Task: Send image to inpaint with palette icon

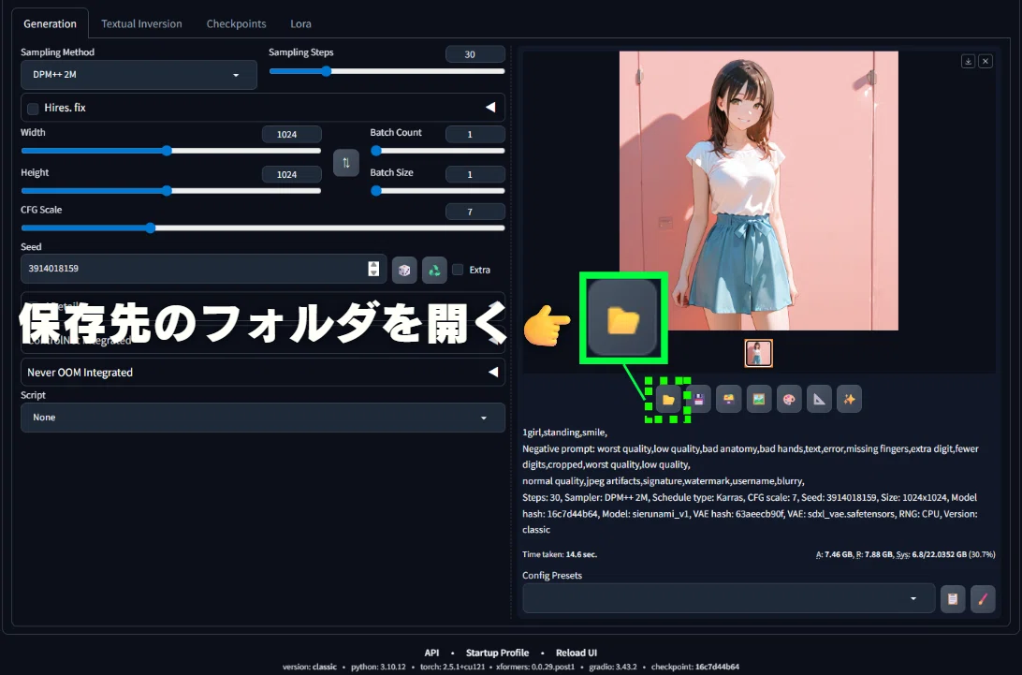Action: [789, 399]
